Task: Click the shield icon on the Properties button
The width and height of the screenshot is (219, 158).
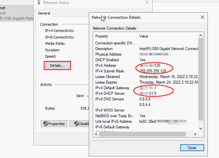Action: [x=46, y=124]
